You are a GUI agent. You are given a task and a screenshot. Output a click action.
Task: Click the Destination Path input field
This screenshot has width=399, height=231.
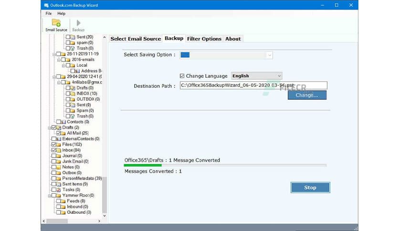click(253, 85)
